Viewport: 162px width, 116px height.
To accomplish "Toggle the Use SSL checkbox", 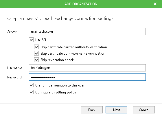I will pyautogui.click(x=31, y=40).
